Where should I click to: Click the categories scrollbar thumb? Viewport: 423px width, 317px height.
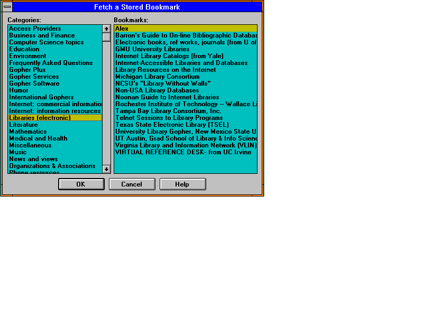point(106,37)
